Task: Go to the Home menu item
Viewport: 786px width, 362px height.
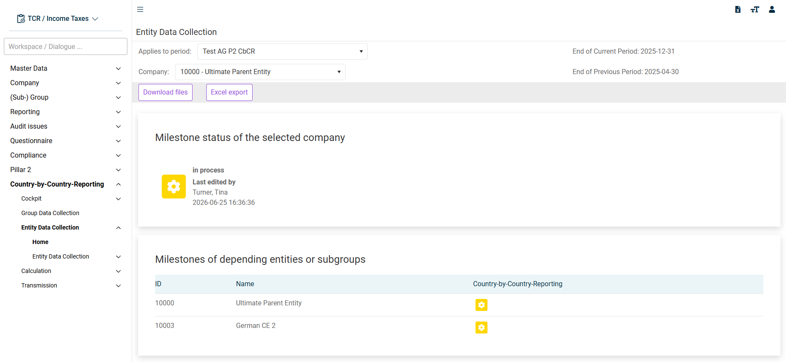Action: (40, 242)
